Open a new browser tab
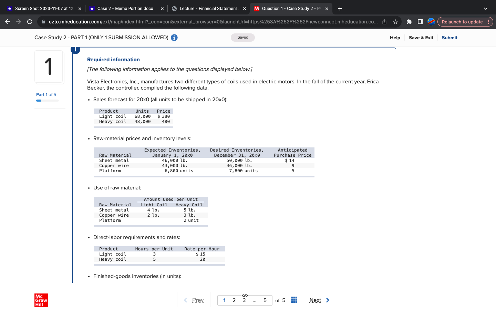 [x=340, y=9]
